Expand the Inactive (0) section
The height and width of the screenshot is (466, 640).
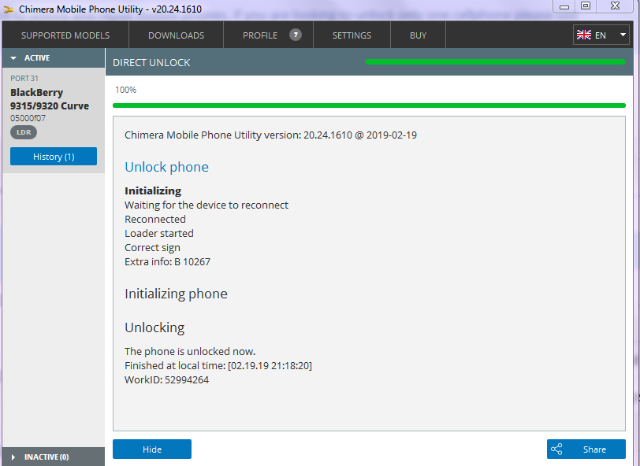(54, 457)
